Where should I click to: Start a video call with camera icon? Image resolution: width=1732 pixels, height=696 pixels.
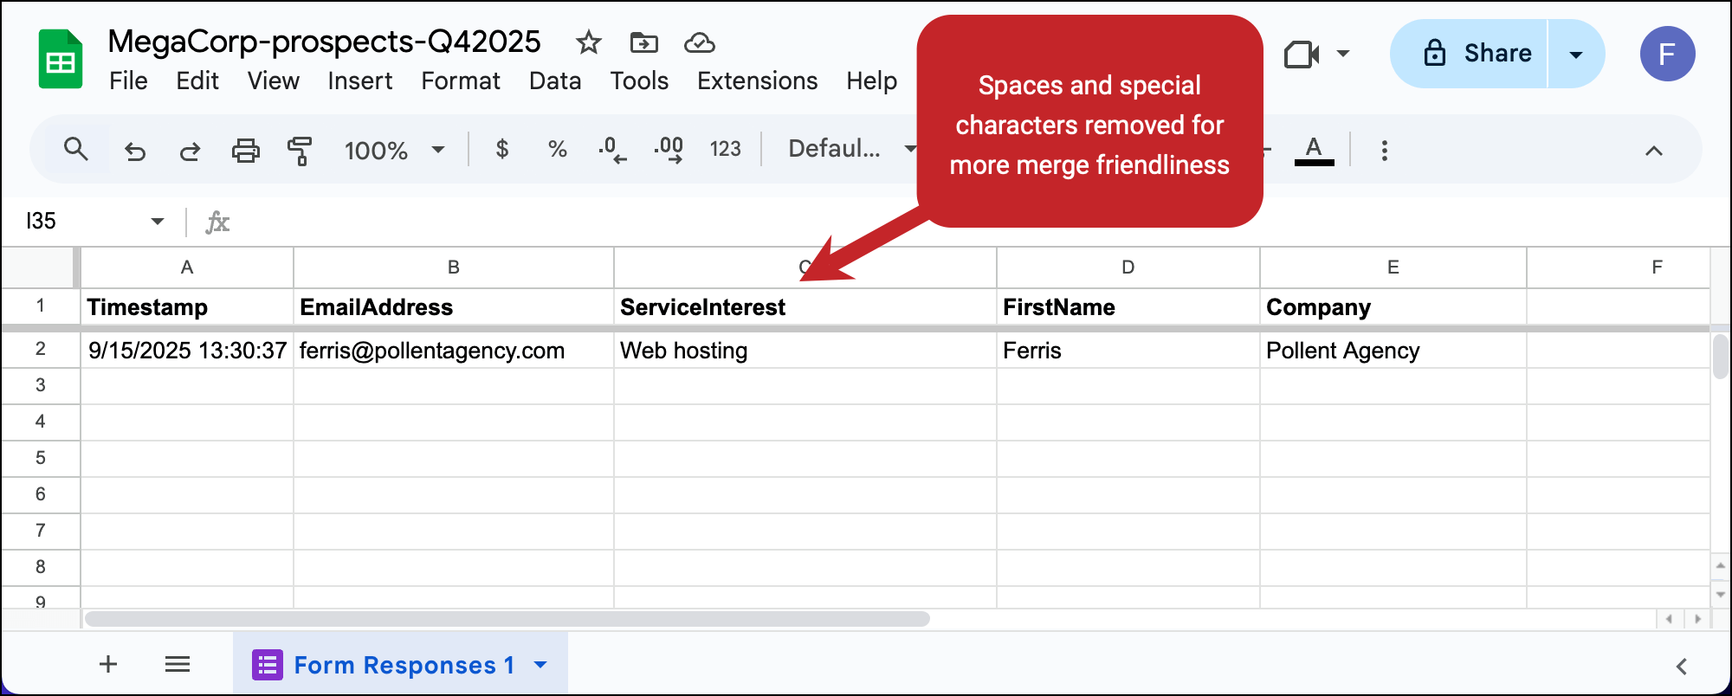(1301, 55)
